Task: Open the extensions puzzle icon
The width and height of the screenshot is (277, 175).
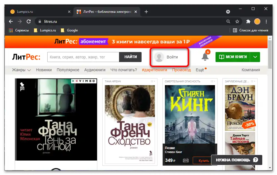Action: (248, 22)
